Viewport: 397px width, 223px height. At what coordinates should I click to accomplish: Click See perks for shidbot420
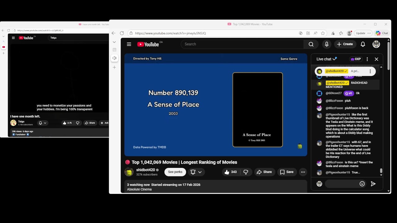click(x=175, y=172)
